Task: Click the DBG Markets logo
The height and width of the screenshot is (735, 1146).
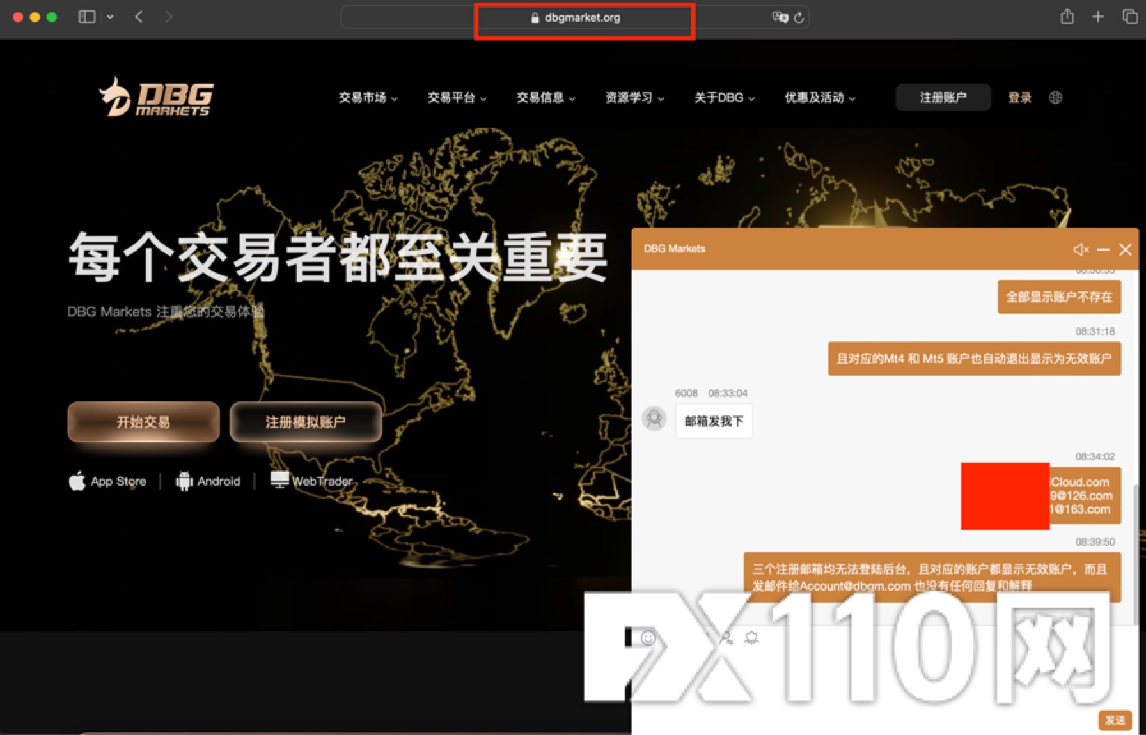Action: (156, 98)
